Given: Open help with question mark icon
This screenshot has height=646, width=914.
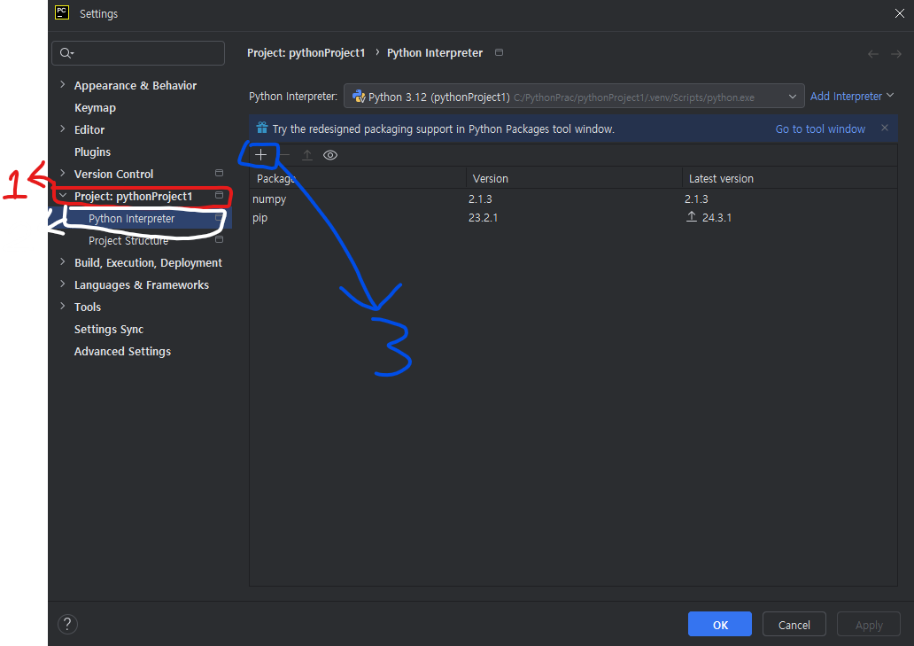Looking at the screenshot, I should (x=67, y=625).
